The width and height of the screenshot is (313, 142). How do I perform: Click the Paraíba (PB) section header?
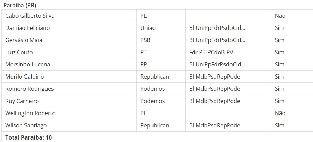20,6
